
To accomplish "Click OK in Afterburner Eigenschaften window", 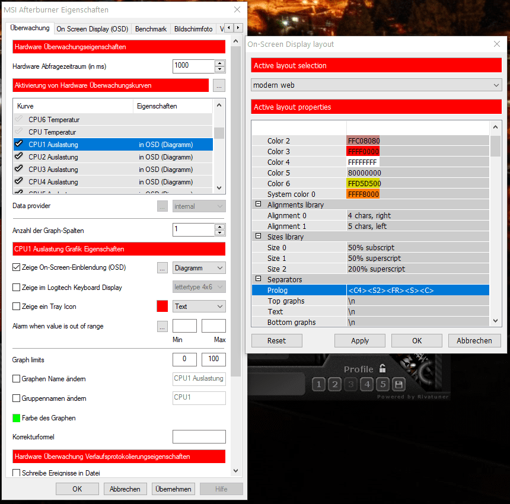I will (77, 489).
